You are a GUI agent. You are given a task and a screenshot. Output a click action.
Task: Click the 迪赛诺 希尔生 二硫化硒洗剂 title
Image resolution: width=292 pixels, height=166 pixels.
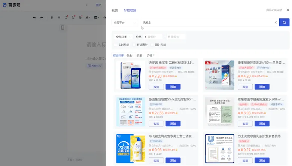(171, 63)
